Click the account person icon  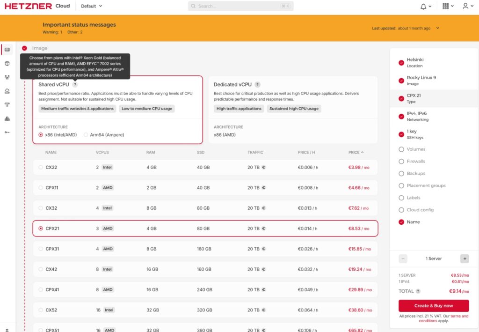[466, 6]
